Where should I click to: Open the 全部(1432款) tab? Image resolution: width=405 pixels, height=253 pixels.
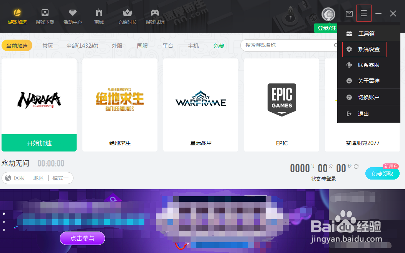click(x=82, y=46)
